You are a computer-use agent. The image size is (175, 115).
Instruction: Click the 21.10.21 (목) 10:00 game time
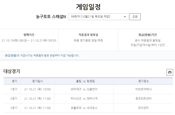37,89
